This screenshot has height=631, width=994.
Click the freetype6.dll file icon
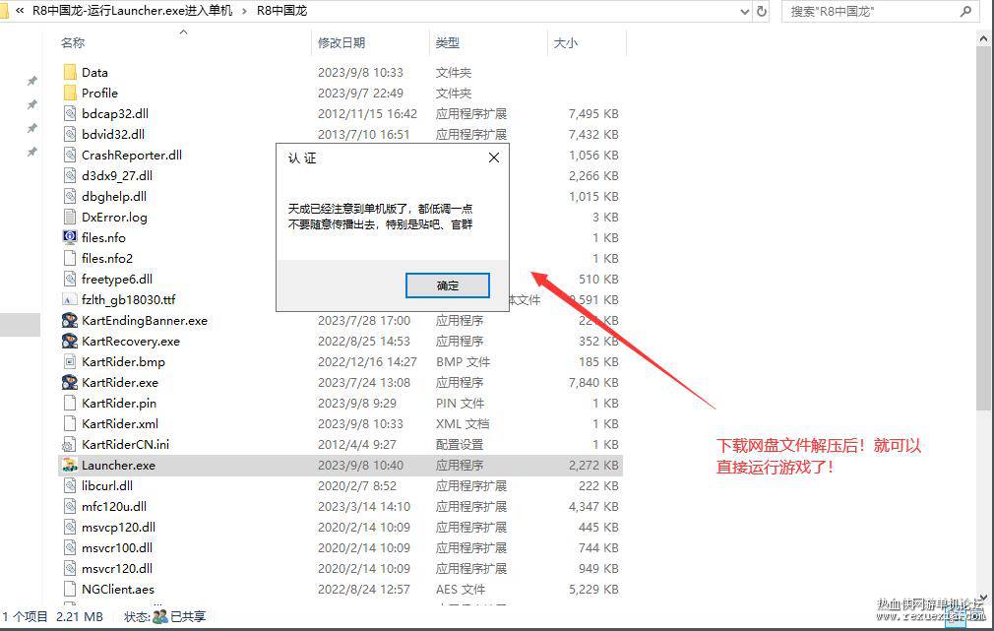(x=70, y=279)
